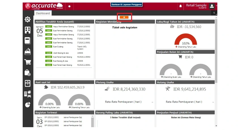Click the IDR 9,641,214,895 payable value
Viewport: 240px width, 130px height.
pyautogui.click(x=190, y=89)
